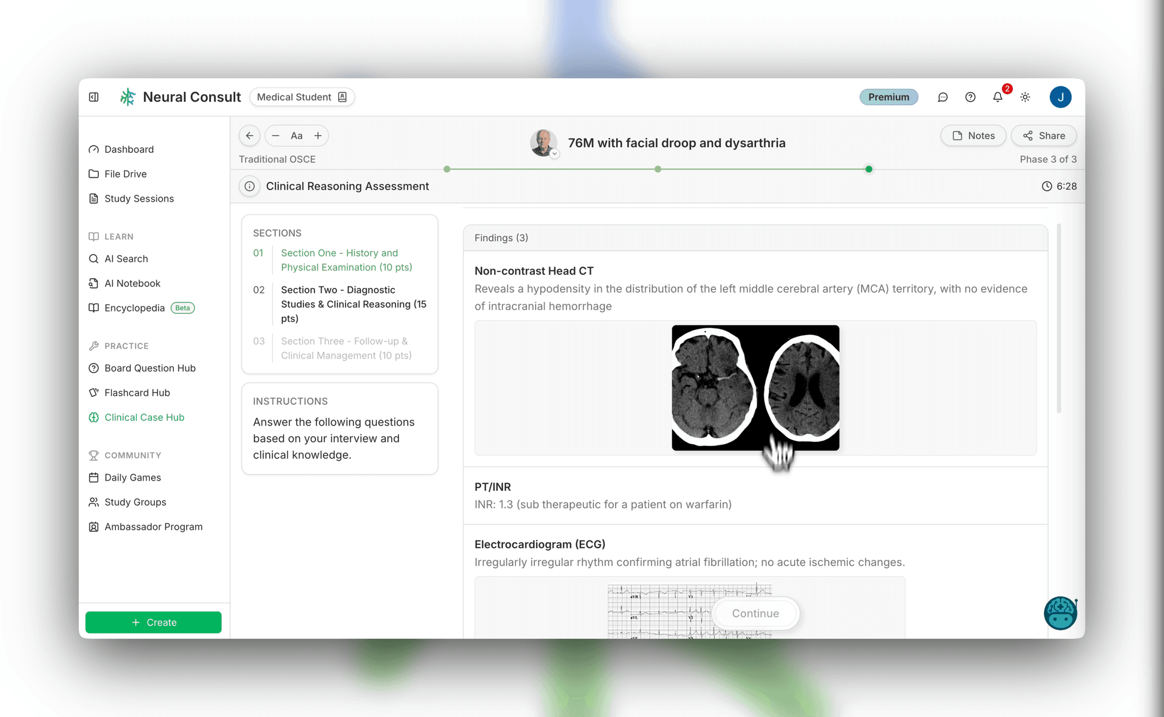
Task: Click the File Drive folder icon
Action: (94, 174)
